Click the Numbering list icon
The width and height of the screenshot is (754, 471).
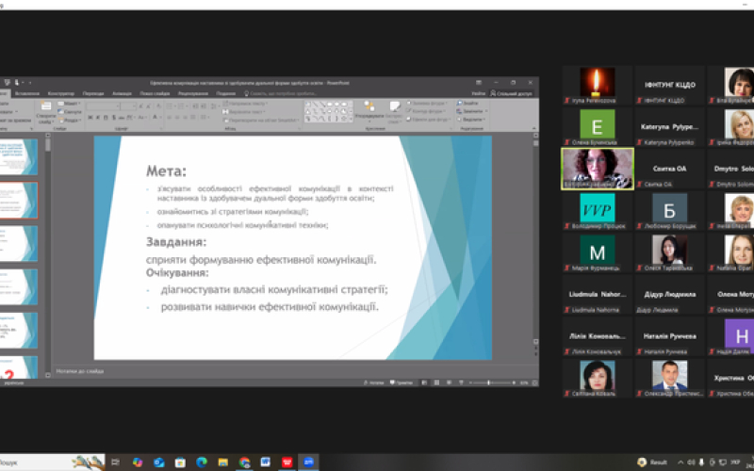point(183,106)
